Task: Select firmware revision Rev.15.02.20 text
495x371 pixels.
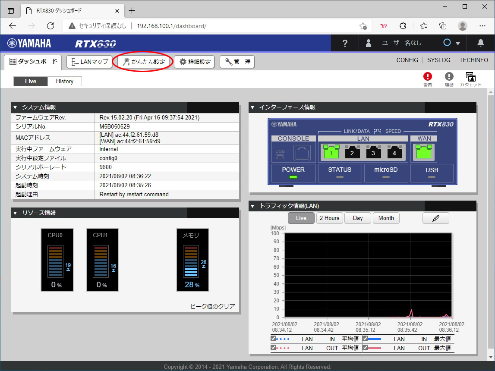Action: [150, 118]
